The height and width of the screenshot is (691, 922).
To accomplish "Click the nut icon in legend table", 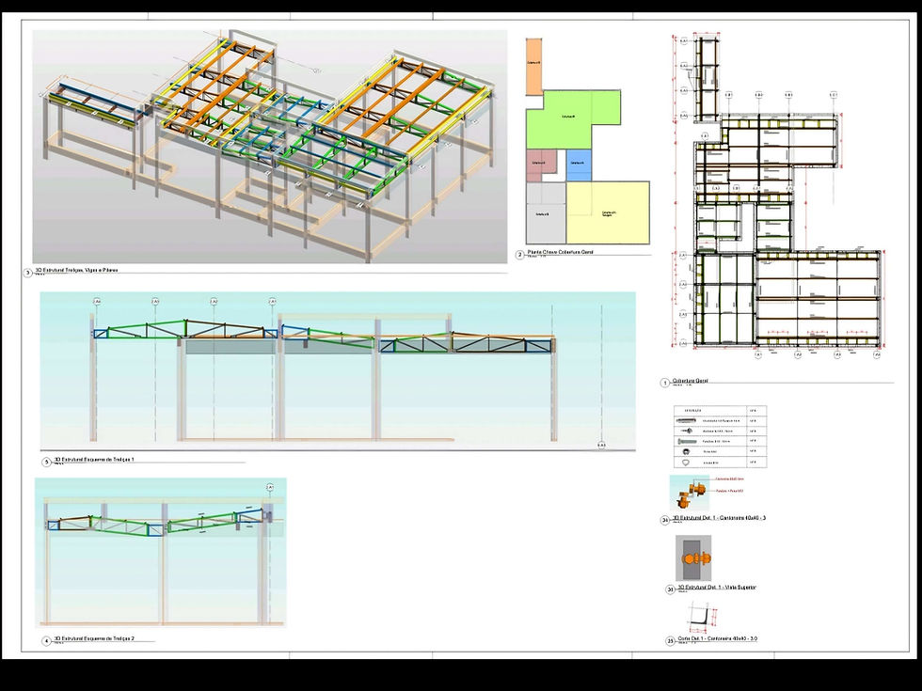I will [686, 452].
